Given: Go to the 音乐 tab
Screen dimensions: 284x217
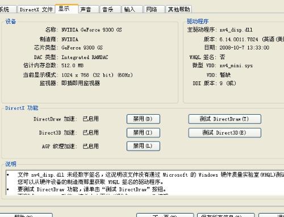Looking at the screenshot, I should 110,9.
